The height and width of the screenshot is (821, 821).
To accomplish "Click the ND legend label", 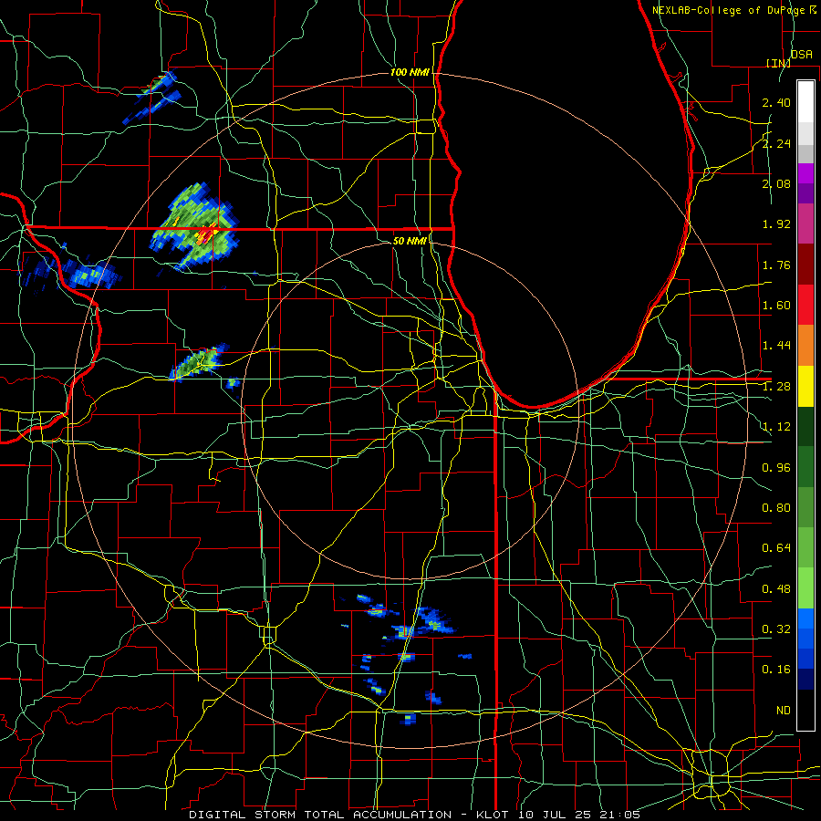I will 784,711.
